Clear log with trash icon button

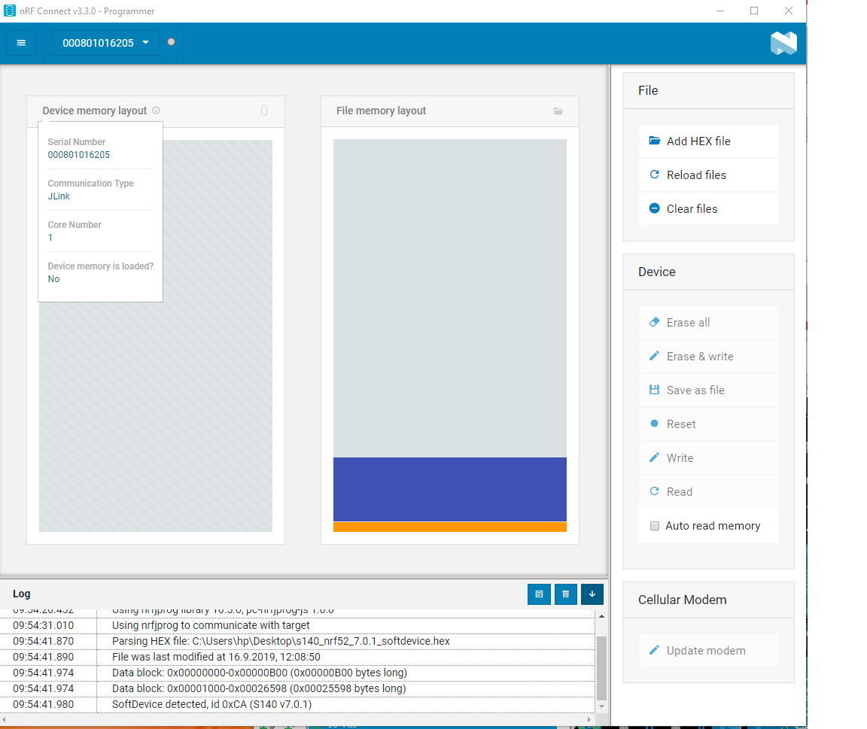566,594
